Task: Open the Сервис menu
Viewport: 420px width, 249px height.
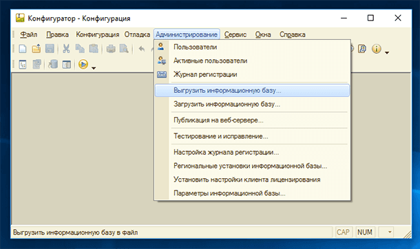Action: point(235,34)
